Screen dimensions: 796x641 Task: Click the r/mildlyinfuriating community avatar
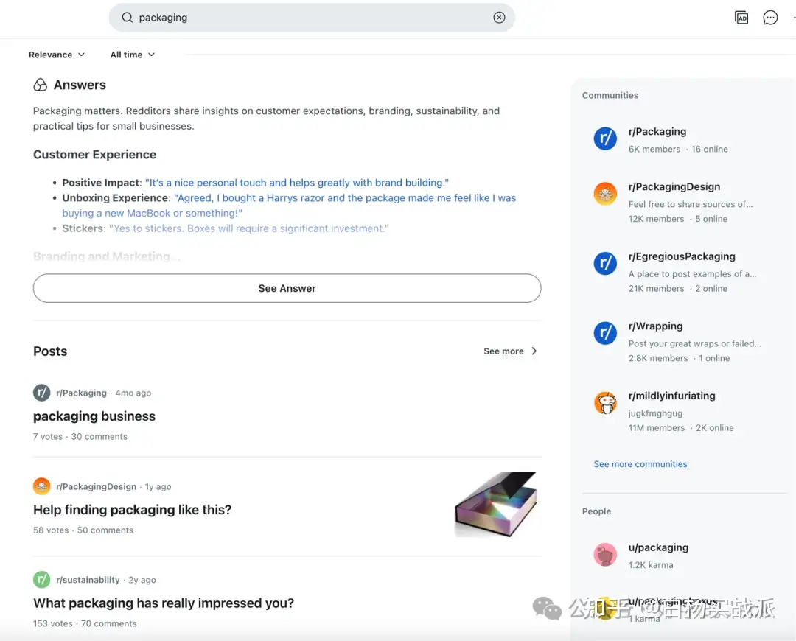coord(605,403)
